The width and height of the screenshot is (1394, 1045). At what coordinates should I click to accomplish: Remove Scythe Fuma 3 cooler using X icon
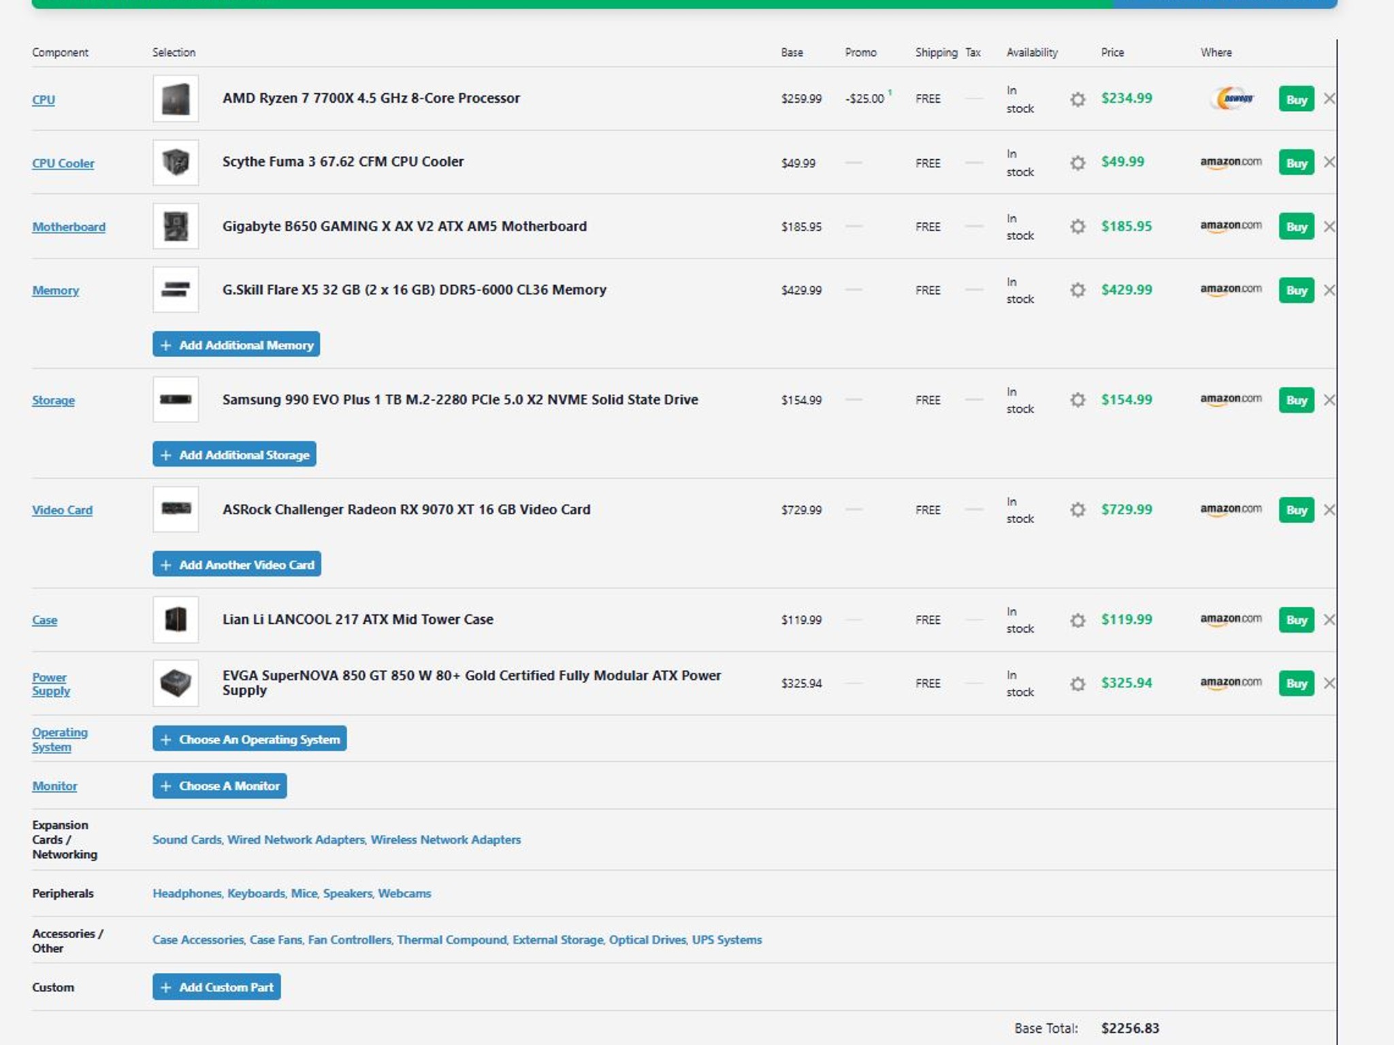click(x=1329, y=162)
